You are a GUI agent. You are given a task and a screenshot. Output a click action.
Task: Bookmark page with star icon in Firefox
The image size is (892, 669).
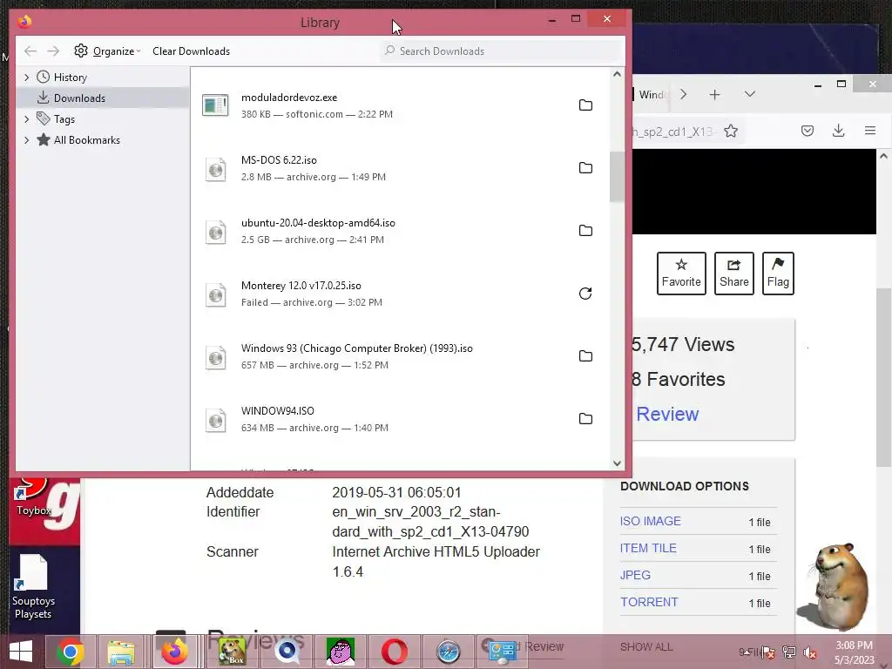[731, 132]
